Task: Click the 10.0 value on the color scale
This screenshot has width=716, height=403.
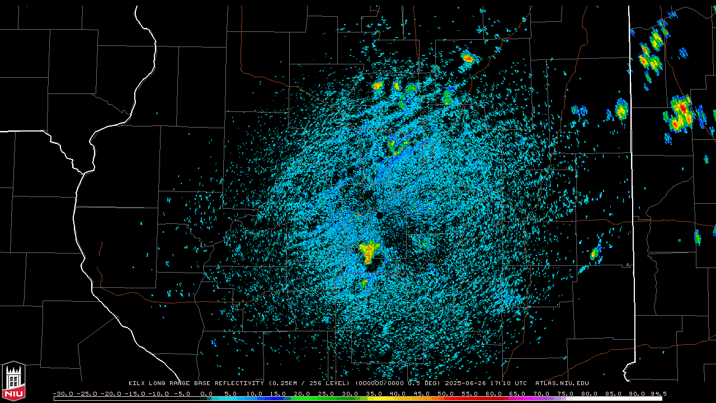Action: (x=254, y=393)
